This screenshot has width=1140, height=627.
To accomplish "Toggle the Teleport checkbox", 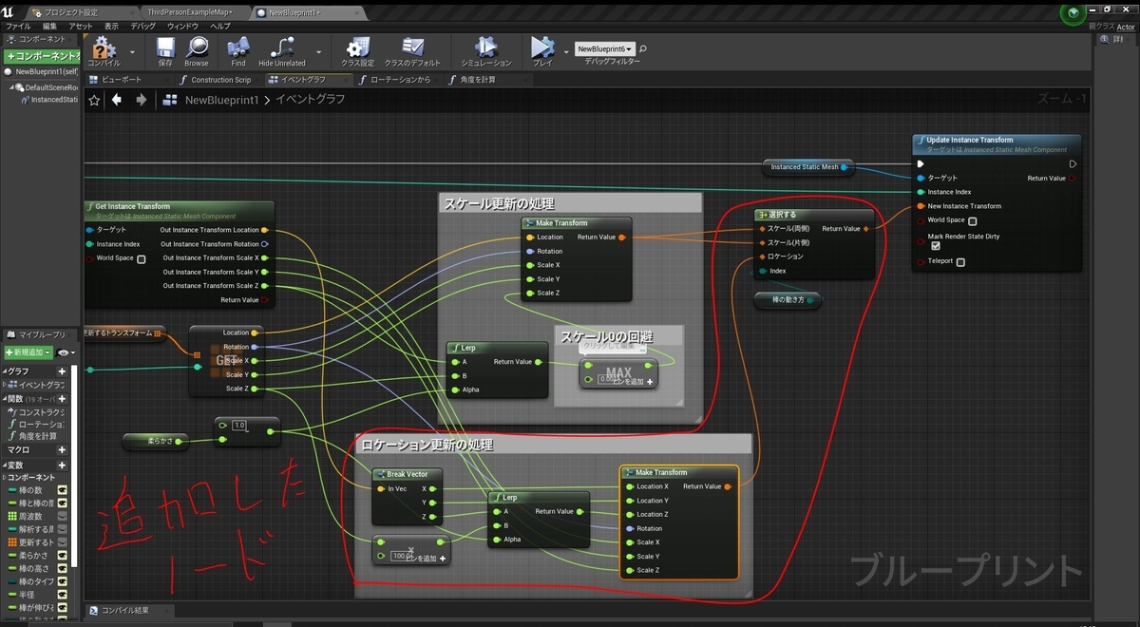I will [x=960, y=261].
